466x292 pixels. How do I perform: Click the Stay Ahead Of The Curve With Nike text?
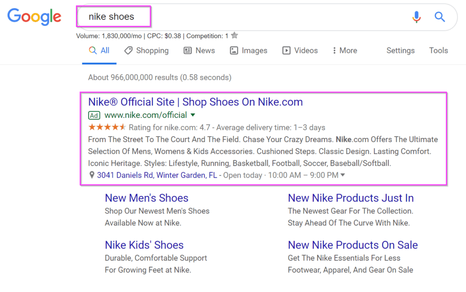[349, 223]
